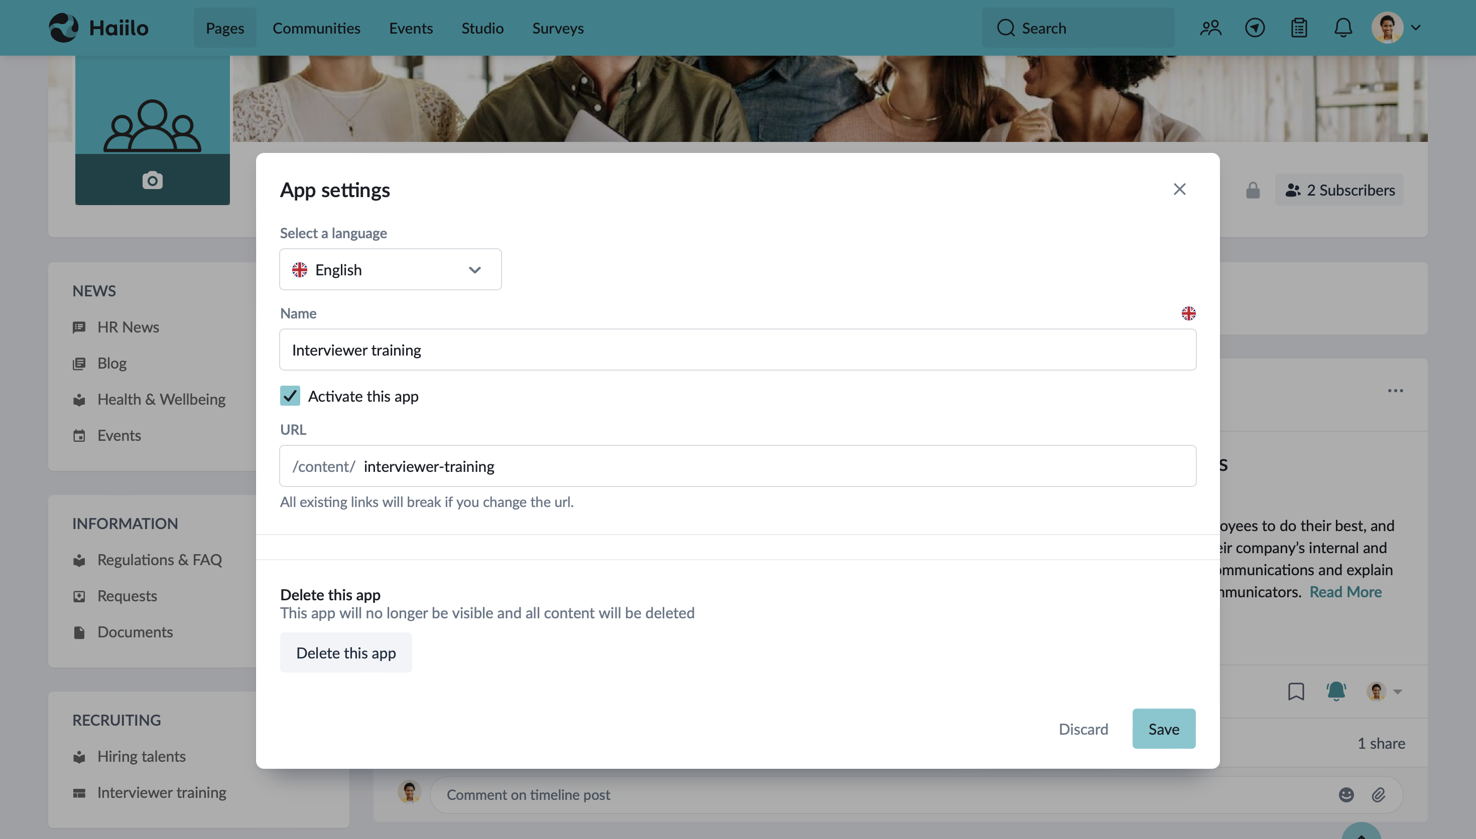Viewport: 1476px width, 839px height.
Task: Open the notifications bell icon
Action: (x=1342, y=27)
